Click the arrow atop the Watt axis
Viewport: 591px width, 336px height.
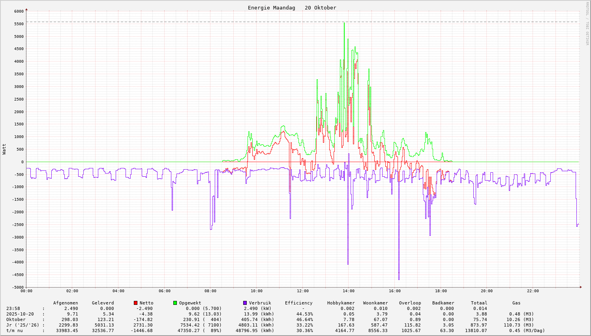pyautogui.click(x=26, y=9)
